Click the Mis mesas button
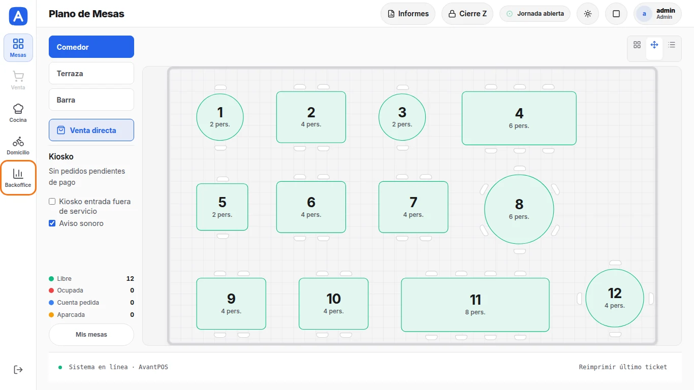694x390 pixels. point(91,335)
